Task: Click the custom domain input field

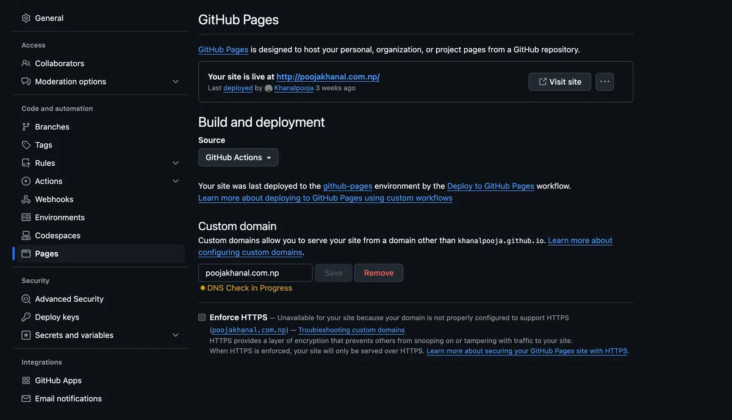Action: [x=256, y=273]
